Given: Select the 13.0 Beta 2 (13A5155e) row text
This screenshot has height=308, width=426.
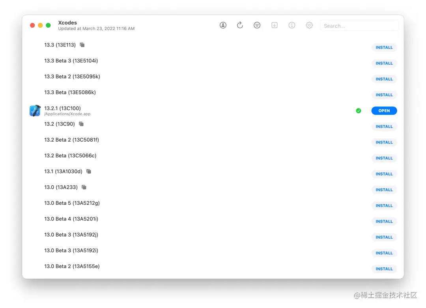Looking at the screenshot, I should [72, 266].
